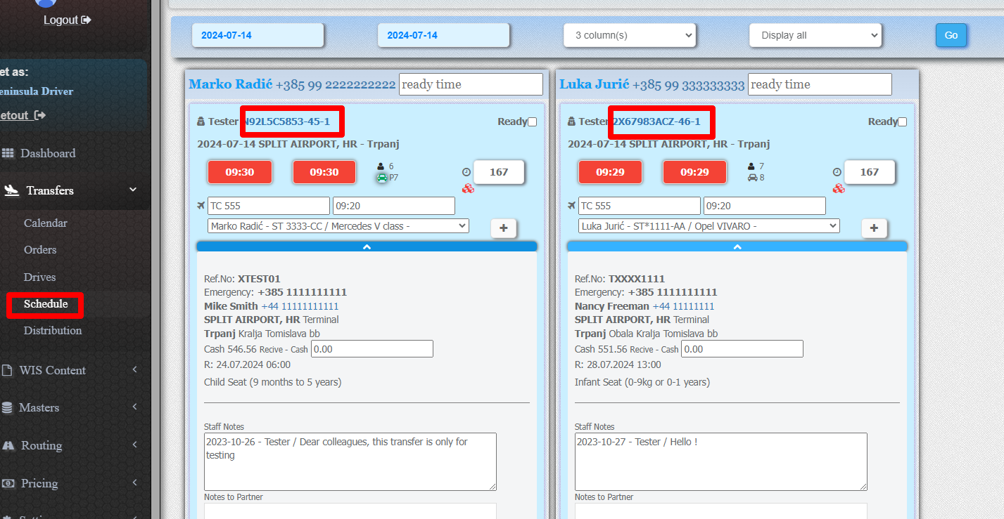
Task: Click the Masters database icon in sidebar
Action: [x=7, y=407]
